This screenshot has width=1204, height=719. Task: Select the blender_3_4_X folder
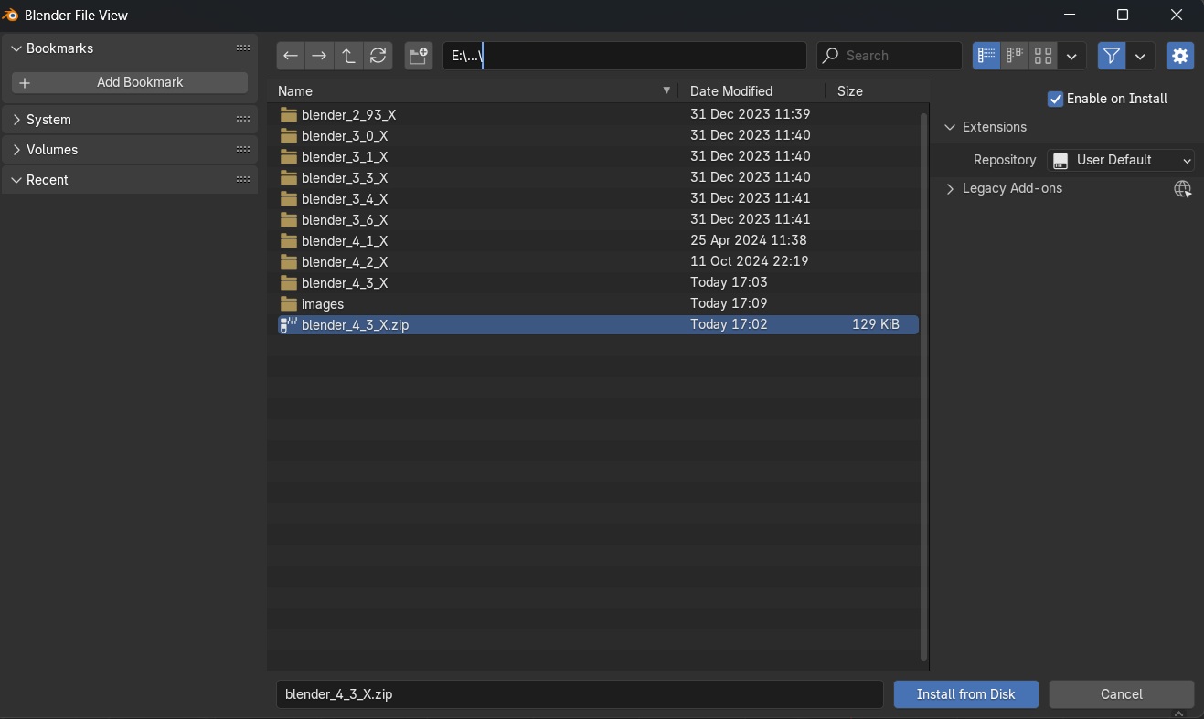coord(598,199)
